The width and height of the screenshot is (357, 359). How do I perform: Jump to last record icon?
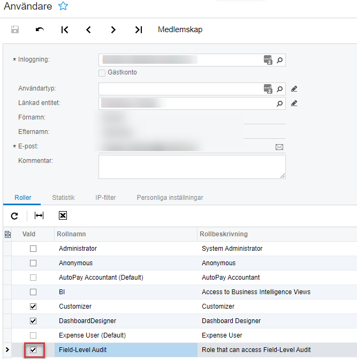(x=138, y=29)
